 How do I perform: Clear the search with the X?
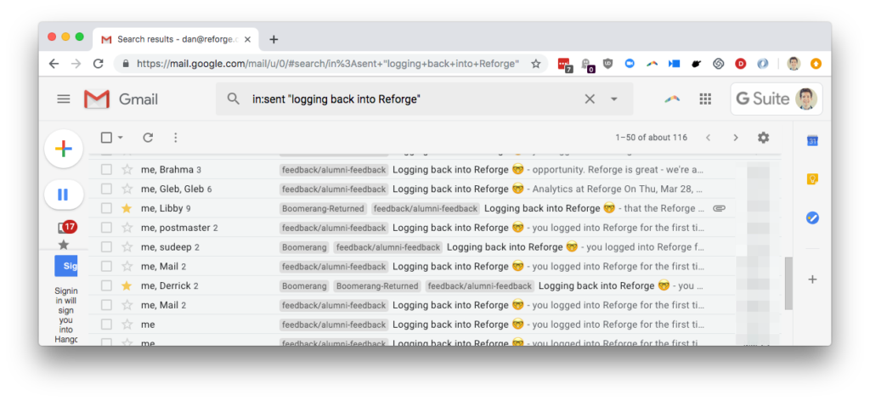point(590,99)
